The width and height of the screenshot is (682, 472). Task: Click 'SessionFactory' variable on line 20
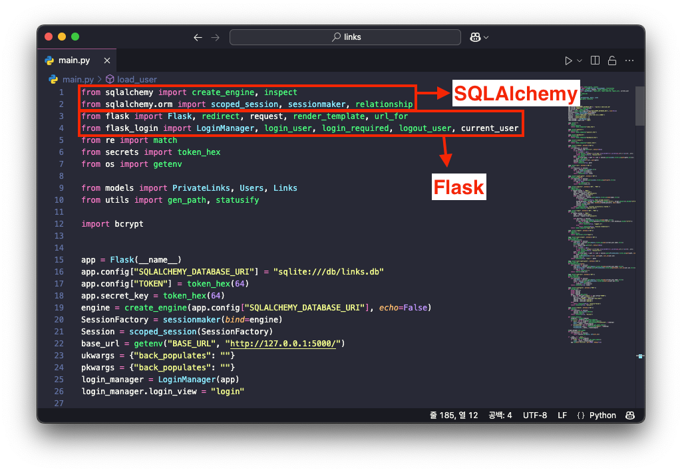click(x=114, y=320)
